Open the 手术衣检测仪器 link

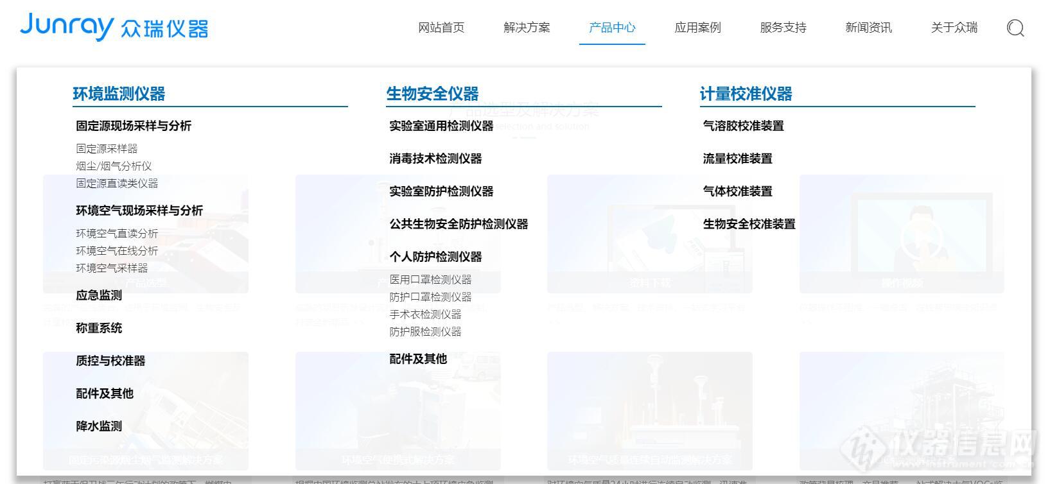coord(425,314)
